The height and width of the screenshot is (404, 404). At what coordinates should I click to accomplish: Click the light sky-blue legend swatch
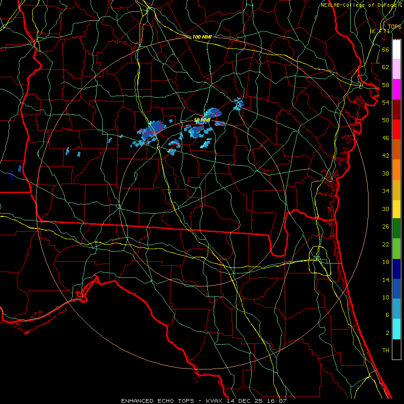[x=396, y=309]
